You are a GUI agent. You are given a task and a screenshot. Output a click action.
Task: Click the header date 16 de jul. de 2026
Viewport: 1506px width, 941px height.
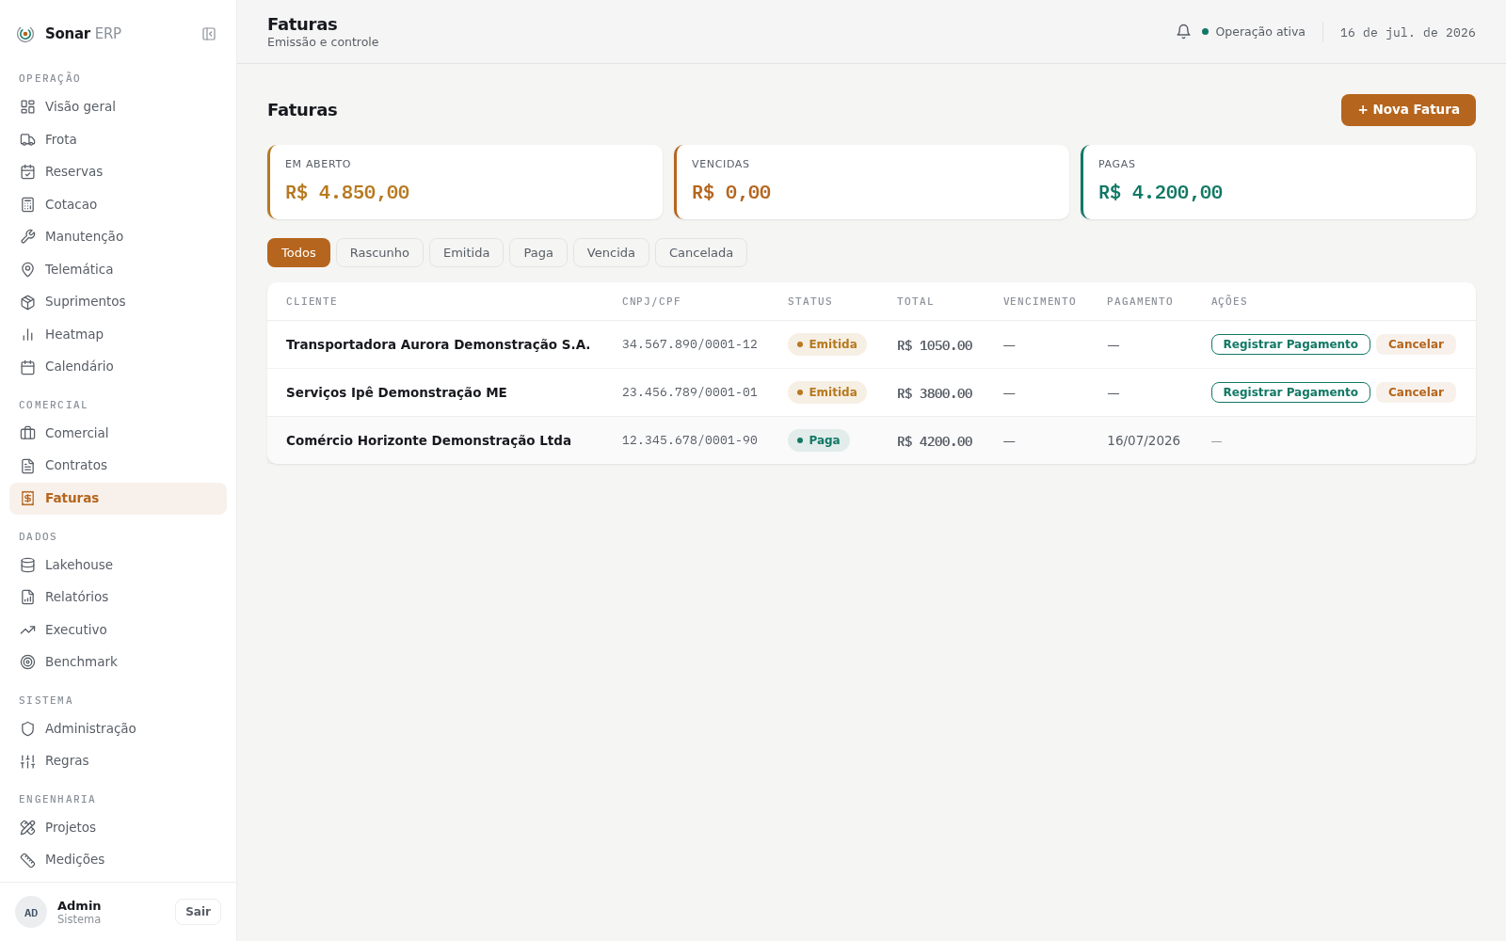(1408, 33)
